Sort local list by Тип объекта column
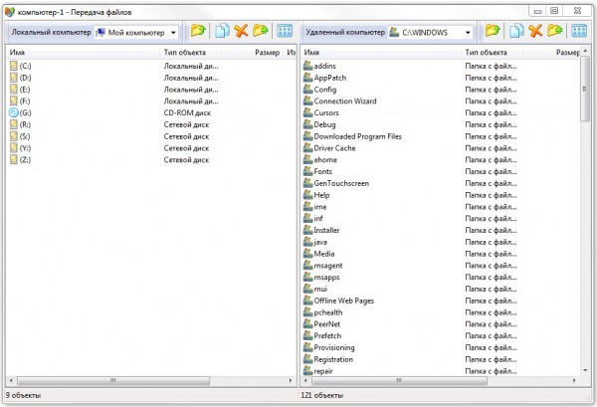This screenshot has height=407, width=597. pyautogui.click(x=190, y=53)
